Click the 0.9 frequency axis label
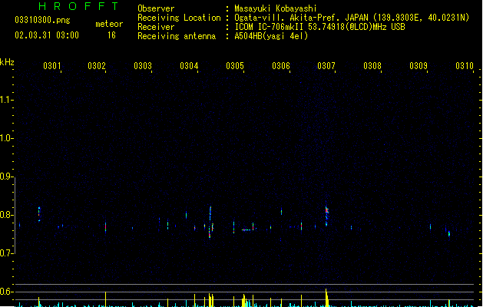483x307 pixels. tap(5, 177)
